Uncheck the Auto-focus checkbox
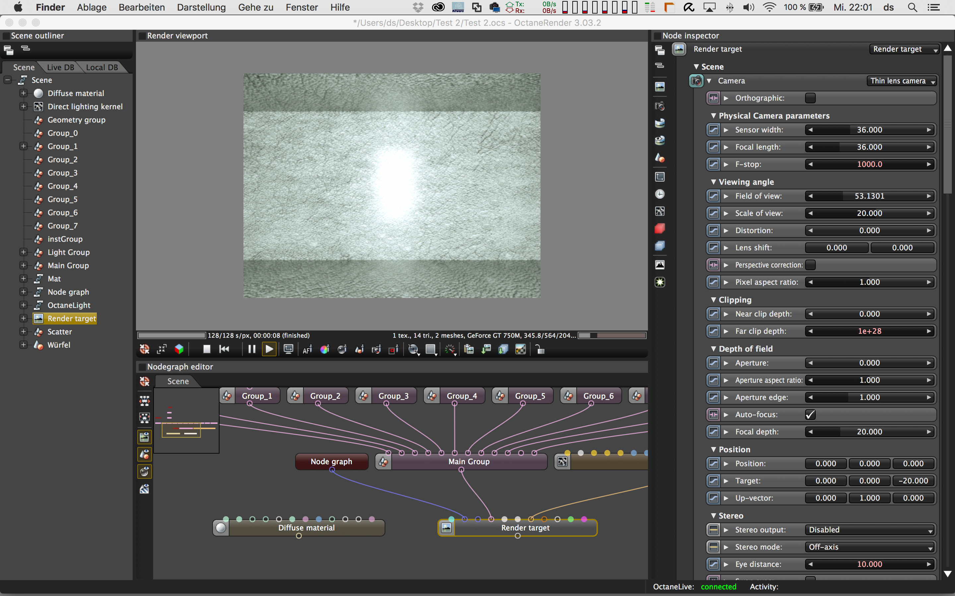The width and height of the screenshot is (955, 596). [810, 415]
